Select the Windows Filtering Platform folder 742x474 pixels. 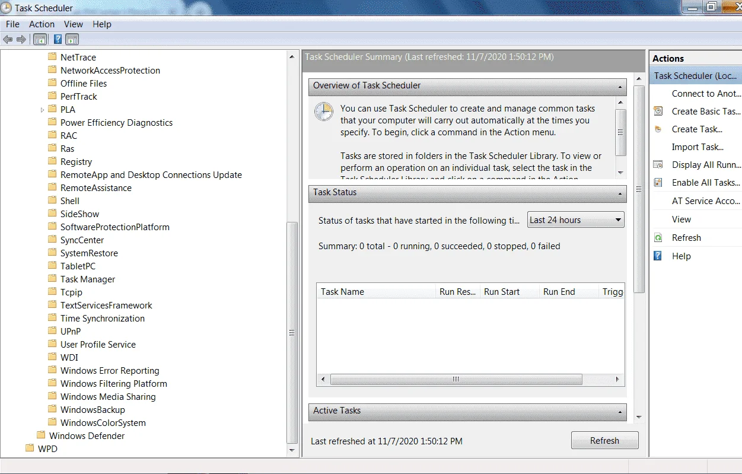pyautogui.click(x=114, y=383)
